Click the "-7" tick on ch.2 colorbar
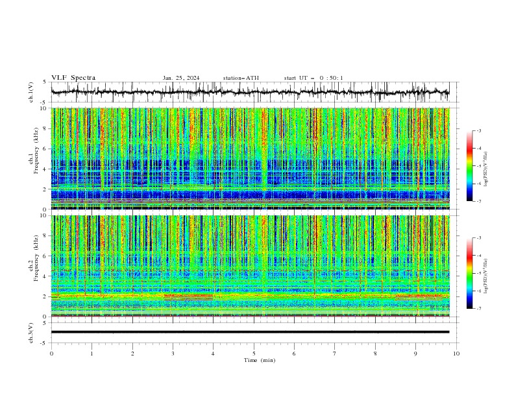 [479, 309]
